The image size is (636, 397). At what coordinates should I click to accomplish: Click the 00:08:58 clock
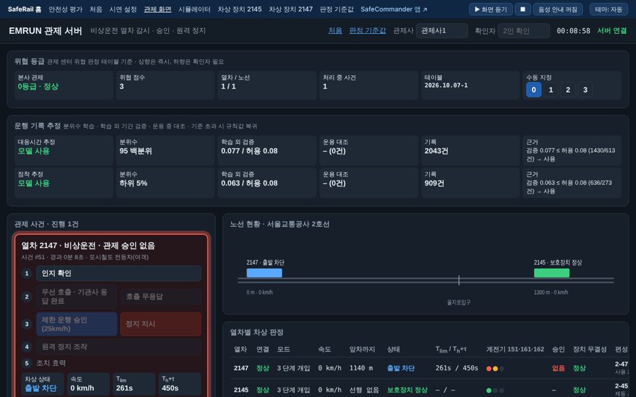(x=573, y=30)
